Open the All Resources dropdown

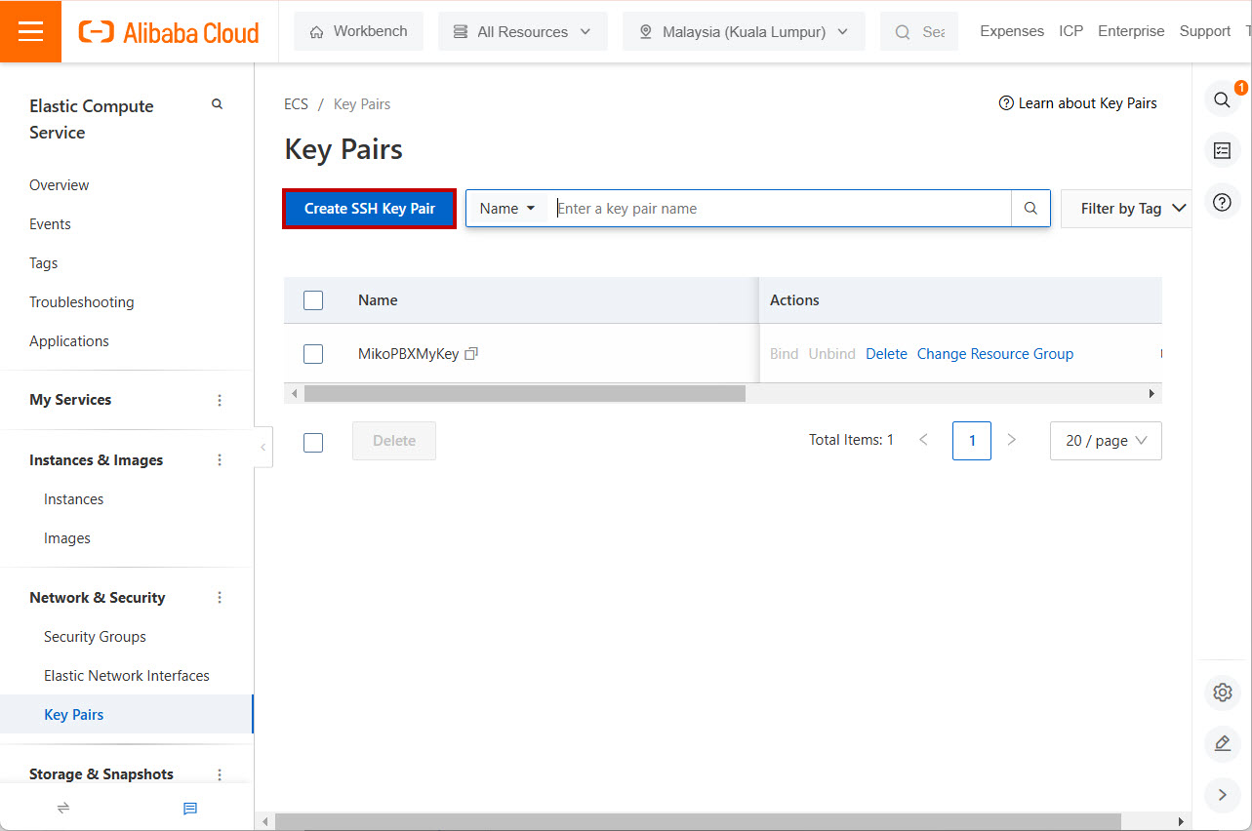[522, 31]
